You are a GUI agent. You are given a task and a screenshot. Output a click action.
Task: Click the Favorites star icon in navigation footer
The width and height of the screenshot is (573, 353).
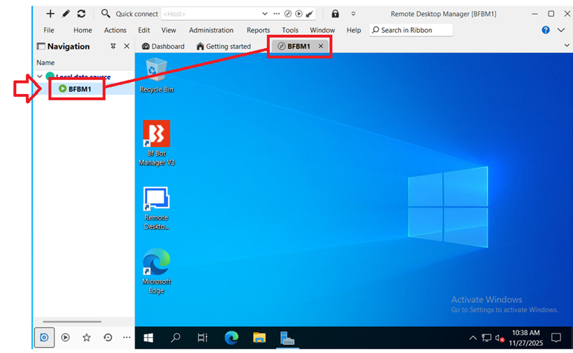86,337
